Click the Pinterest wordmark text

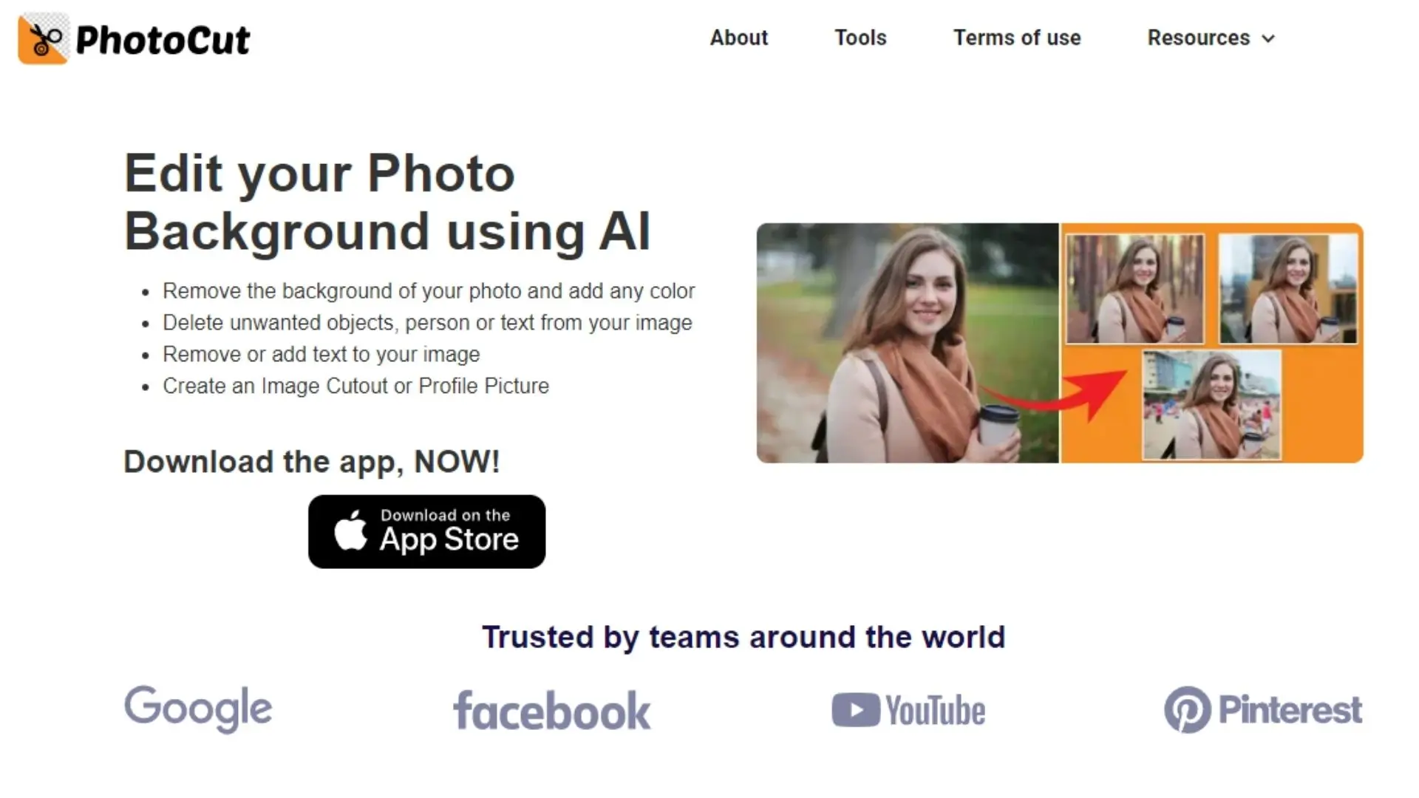(x=1290, y=710)
